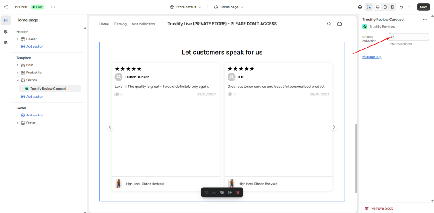434x213 pixels.
Task: Hide the block using the eye-slash icon
Action: point(230,192)
